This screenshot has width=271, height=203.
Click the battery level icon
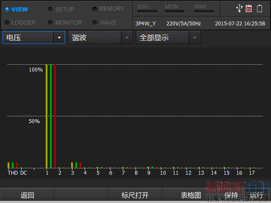260,8
